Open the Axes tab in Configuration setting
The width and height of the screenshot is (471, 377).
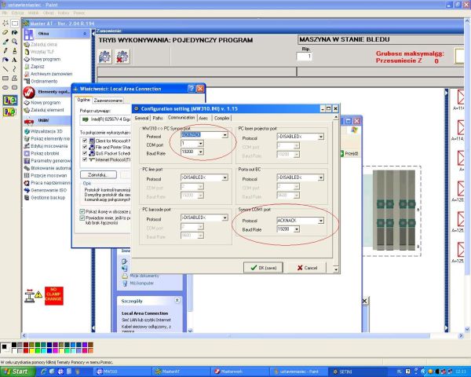[x=203, y=118]
